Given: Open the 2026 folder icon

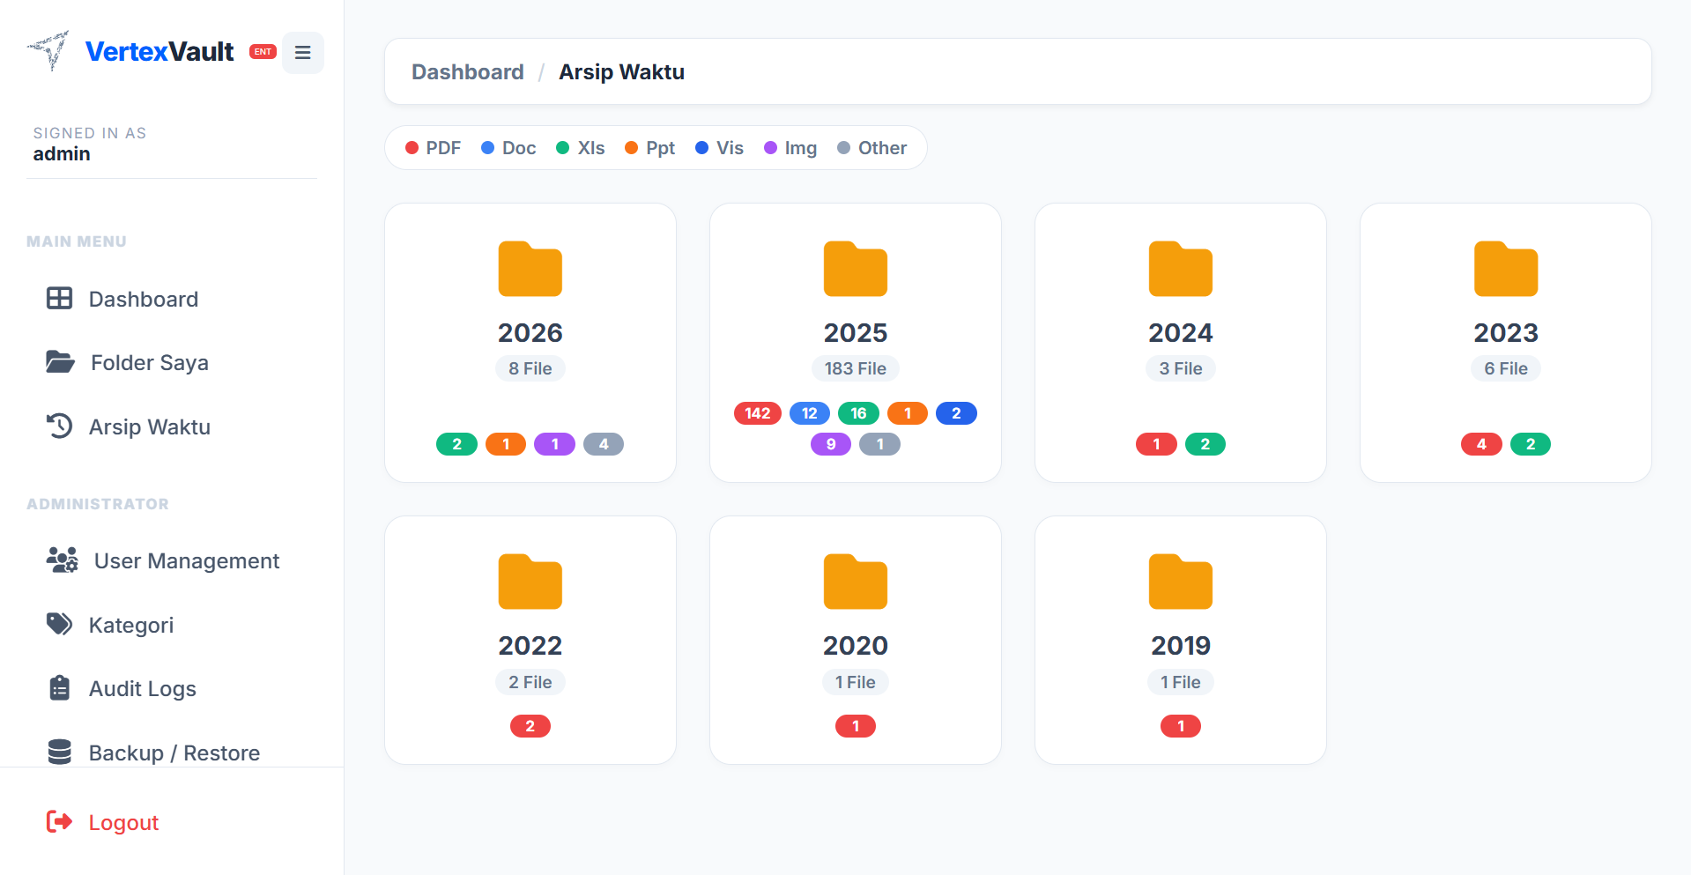Looking at the screenshot, I should pyautogui.click(x=530, y=269).
